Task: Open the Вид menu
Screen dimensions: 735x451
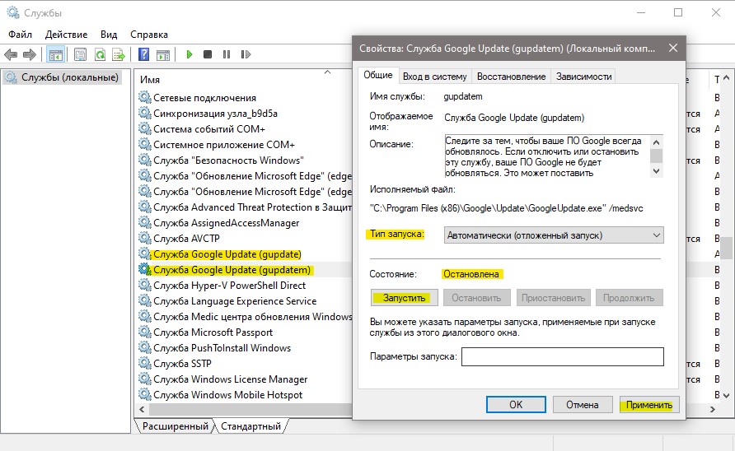Action: point(109,35)
